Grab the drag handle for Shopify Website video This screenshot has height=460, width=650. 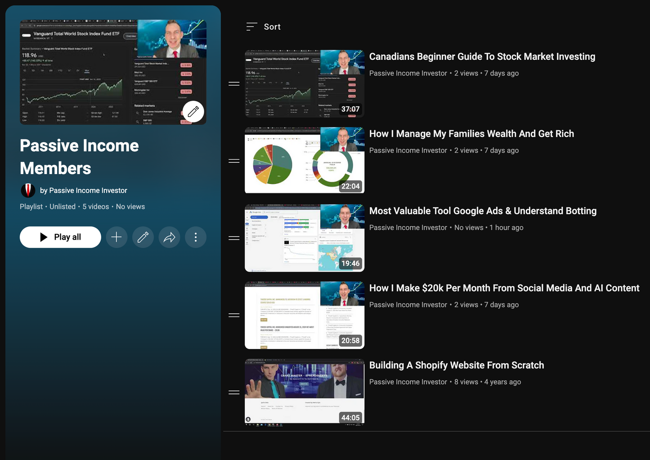[x=234, y=392]
